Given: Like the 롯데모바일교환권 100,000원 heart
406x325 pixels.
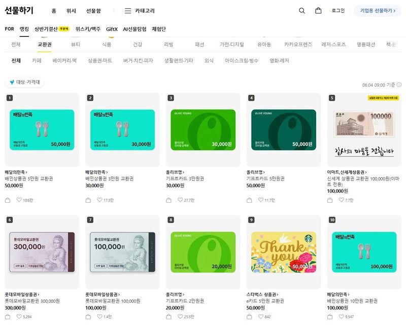Looking at the screenshot, I should click(x=99, y=316).
